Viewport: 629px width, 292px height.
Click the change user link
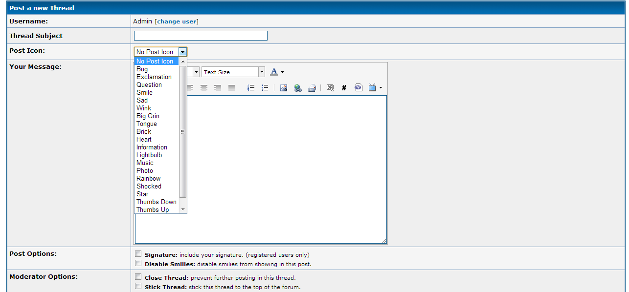[177, 21]
